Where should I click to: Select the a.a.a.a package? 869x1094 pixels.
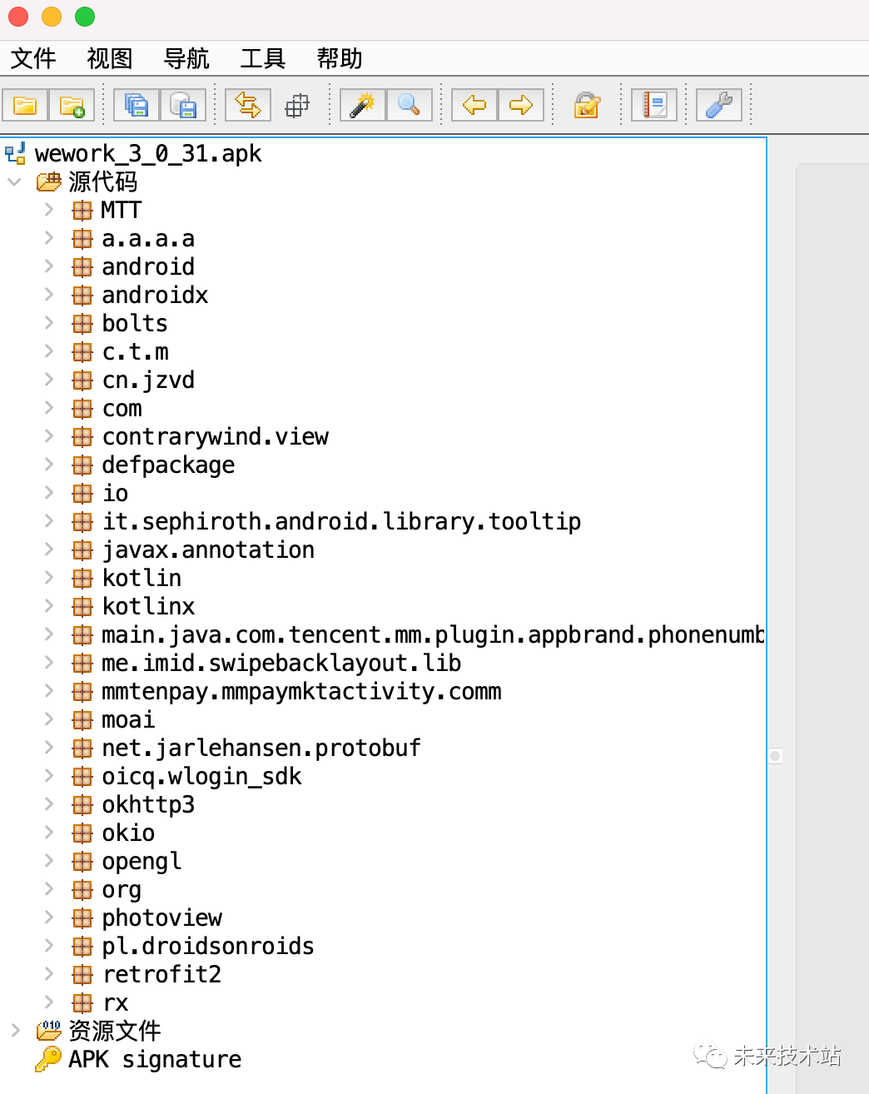pos(148,239)
